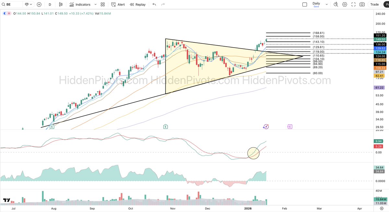Redo the chart action
This screenshot has width=389, height=212.
tap(163, 5)
